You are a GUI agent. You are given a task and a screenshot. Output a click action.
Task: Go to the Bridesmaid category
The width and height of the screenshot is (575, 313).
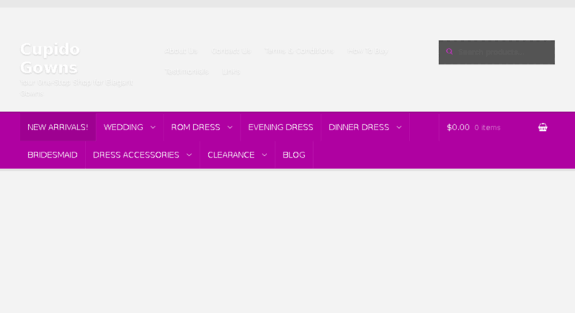[53, 155]
